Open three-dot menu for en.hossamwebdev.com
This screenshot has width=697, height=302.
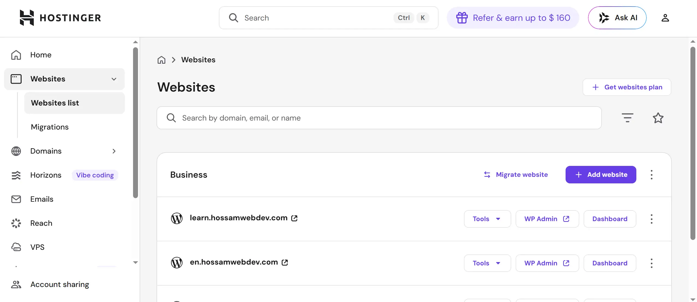tap(651, 263)
